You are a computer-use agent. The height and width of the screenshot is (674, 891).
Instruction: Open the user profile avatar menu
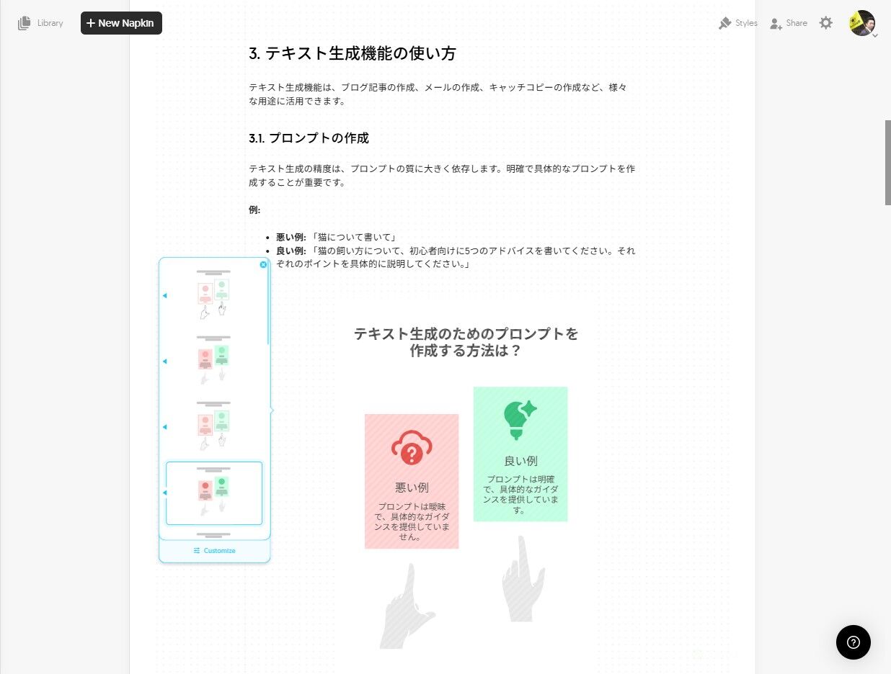pos(862,23)
